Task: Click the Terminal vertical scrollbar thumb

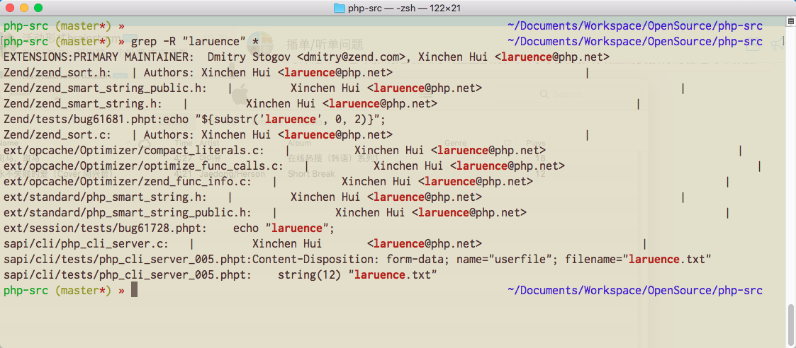Action: (x=791, y=325)
